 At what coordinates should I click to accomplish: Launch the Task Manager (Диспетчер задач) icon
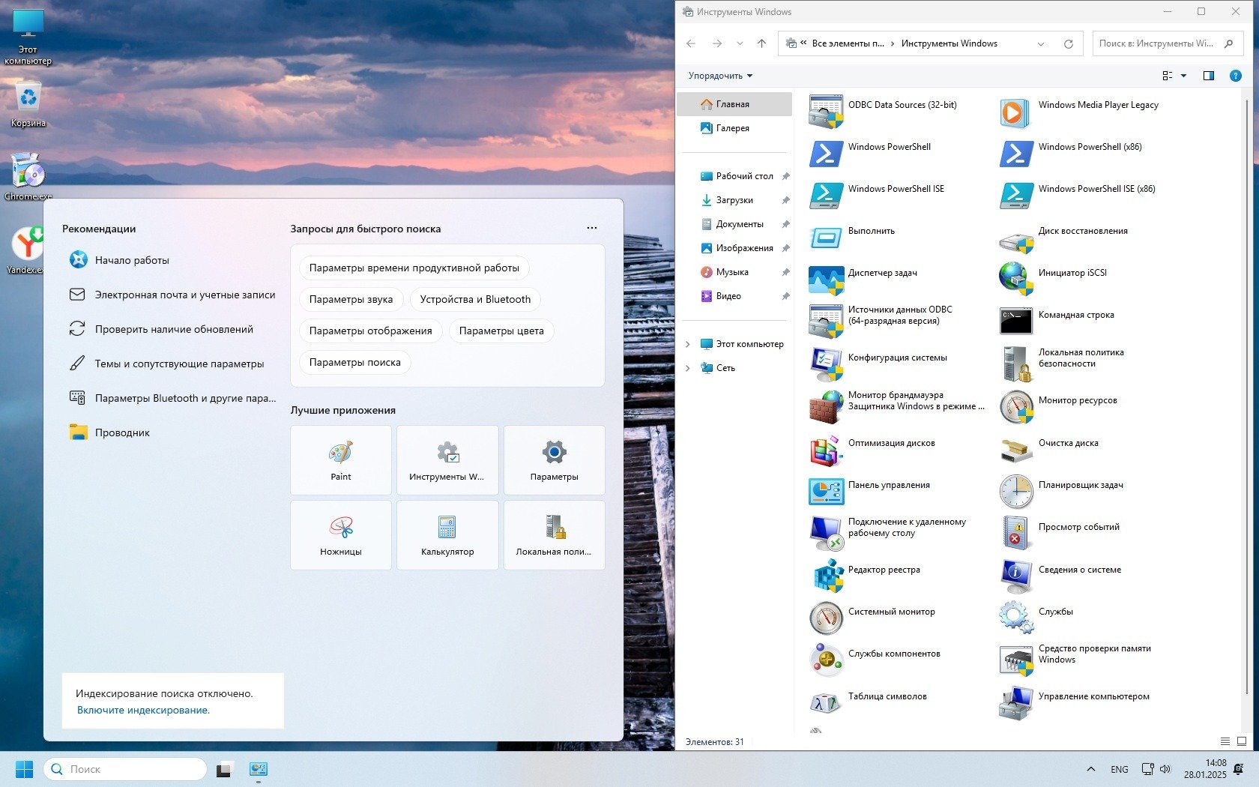826,279
